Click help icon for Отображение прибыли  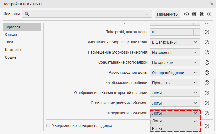tap(207, 83)
